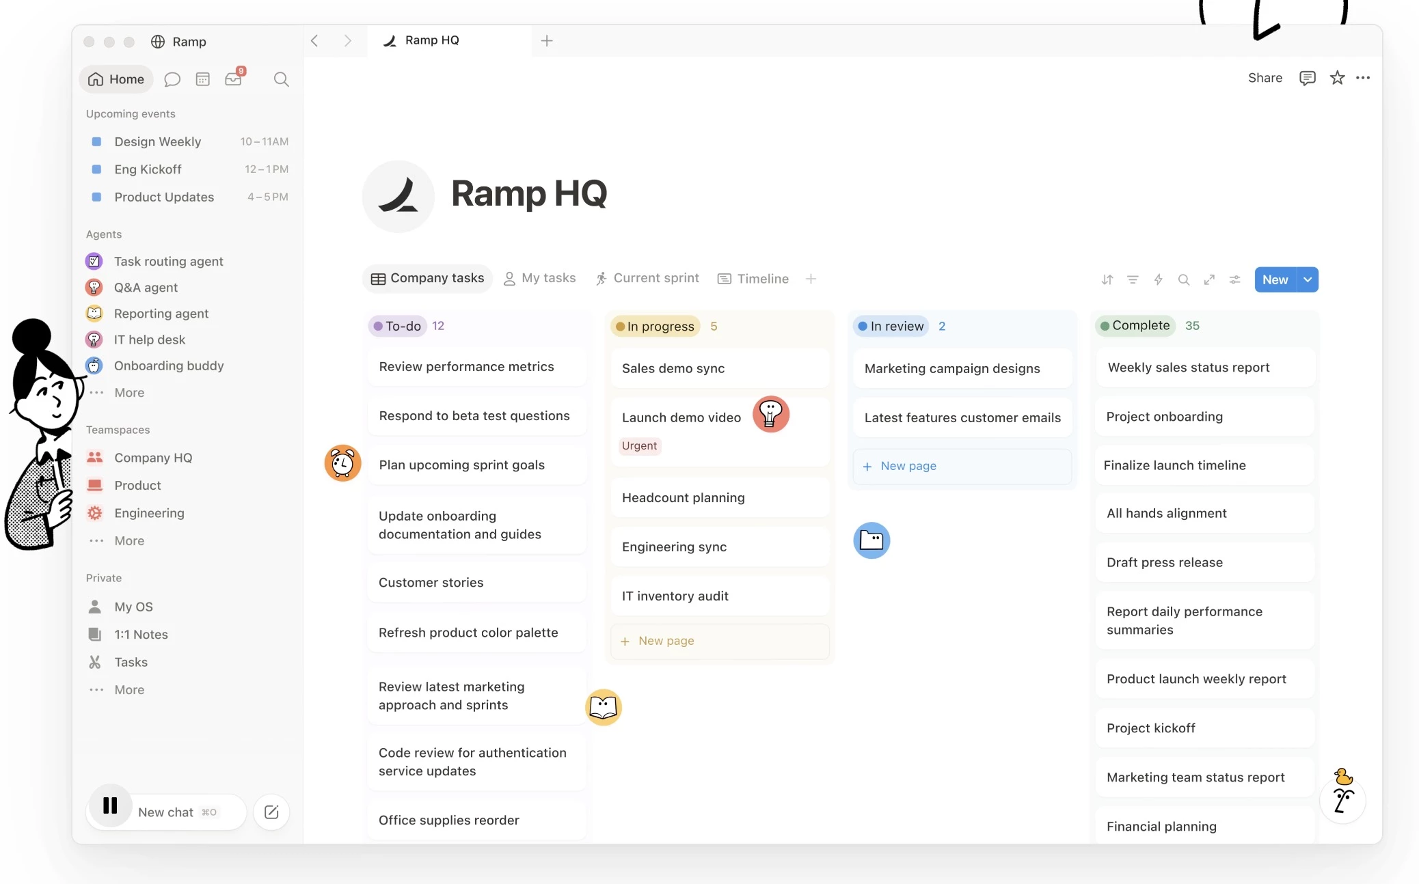This screenshot has height=884, width=1419.
Task: Open the Launch demo video card
Action: coord(720,432)
